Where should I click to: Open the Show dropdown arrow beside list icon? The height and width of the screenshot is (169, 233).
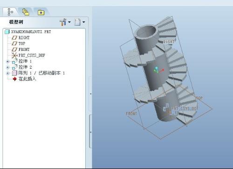point(84,22)
